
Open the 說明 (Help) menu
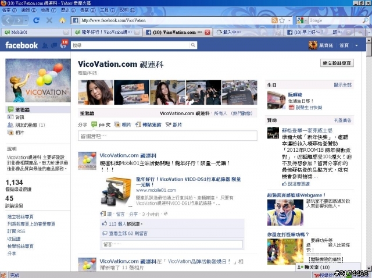tap(127, 10)
